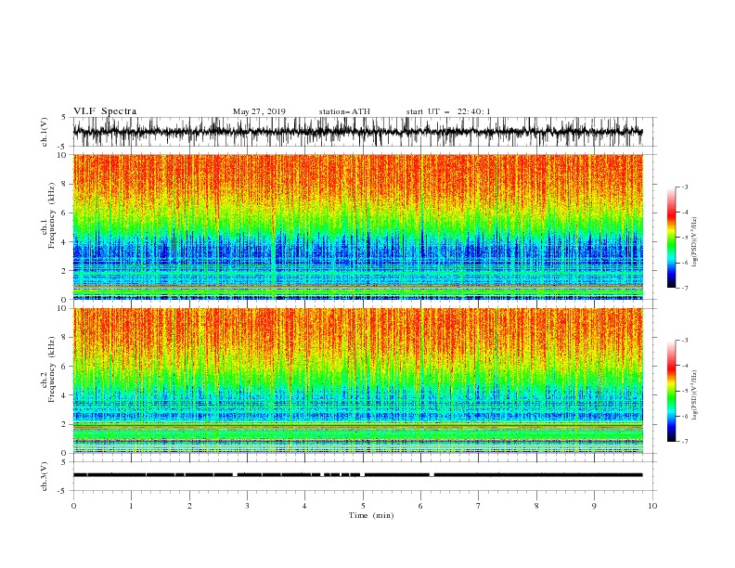Click the "-3" tick on ch.1 colorbar
735x568 pixels.
click(684, 187)
